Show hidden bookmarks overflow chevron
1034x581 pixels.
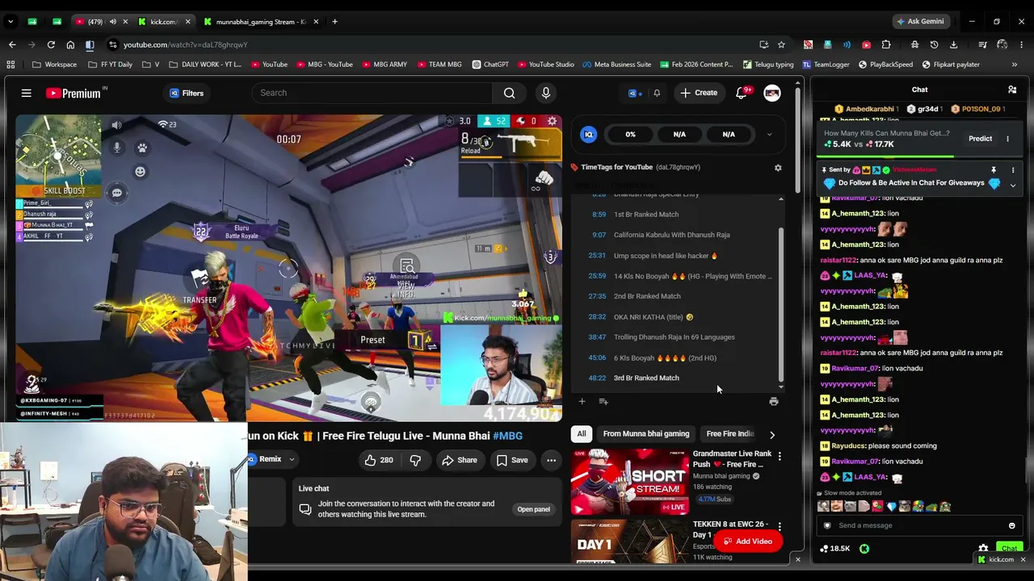point(1015,65)
